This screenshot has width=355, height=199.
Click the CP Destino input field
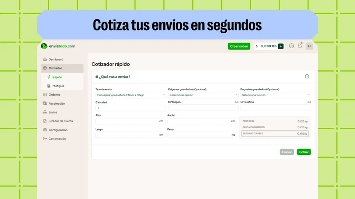(276, 108)
